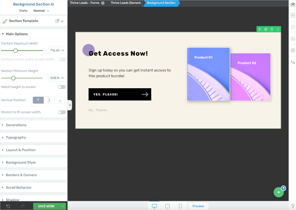This screenshot has height=210, width=296.
Task: Switch to the tablet preview icon
Action: [168, 206]
